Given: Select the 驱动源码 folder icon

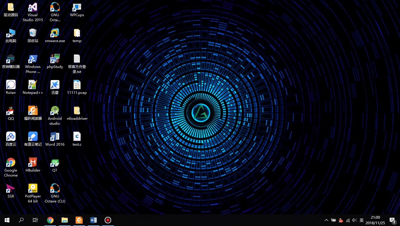Looking at the screenshot, I should [11, 7].
